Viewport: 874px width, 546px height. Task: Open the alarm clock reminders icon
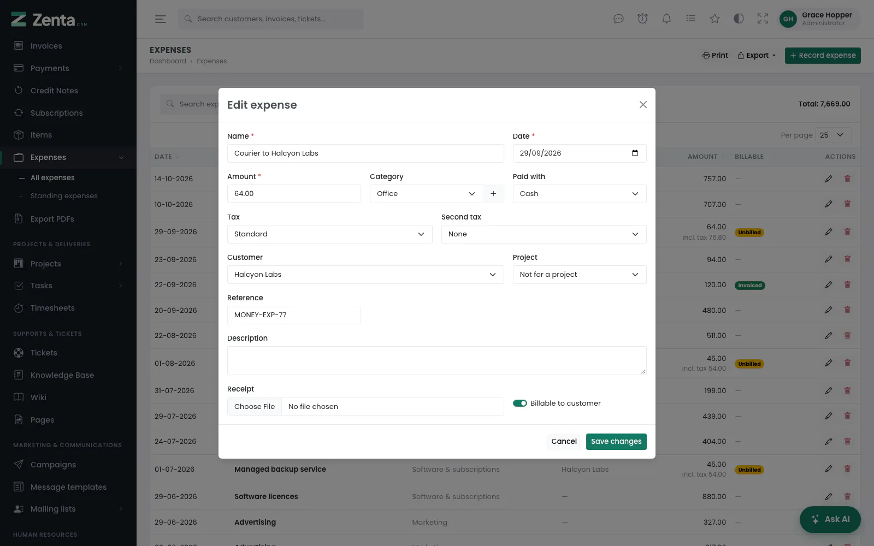tap(642, 19)
